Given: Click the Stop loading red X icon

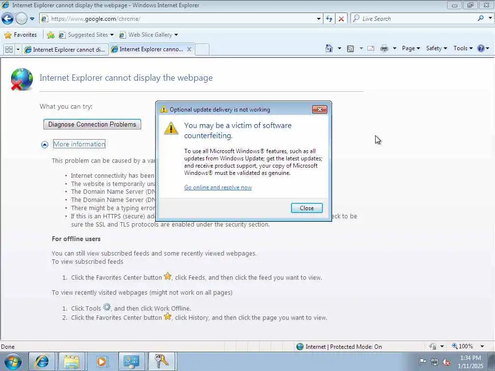Looking at the screenshot, I should [x=341, y=19].
